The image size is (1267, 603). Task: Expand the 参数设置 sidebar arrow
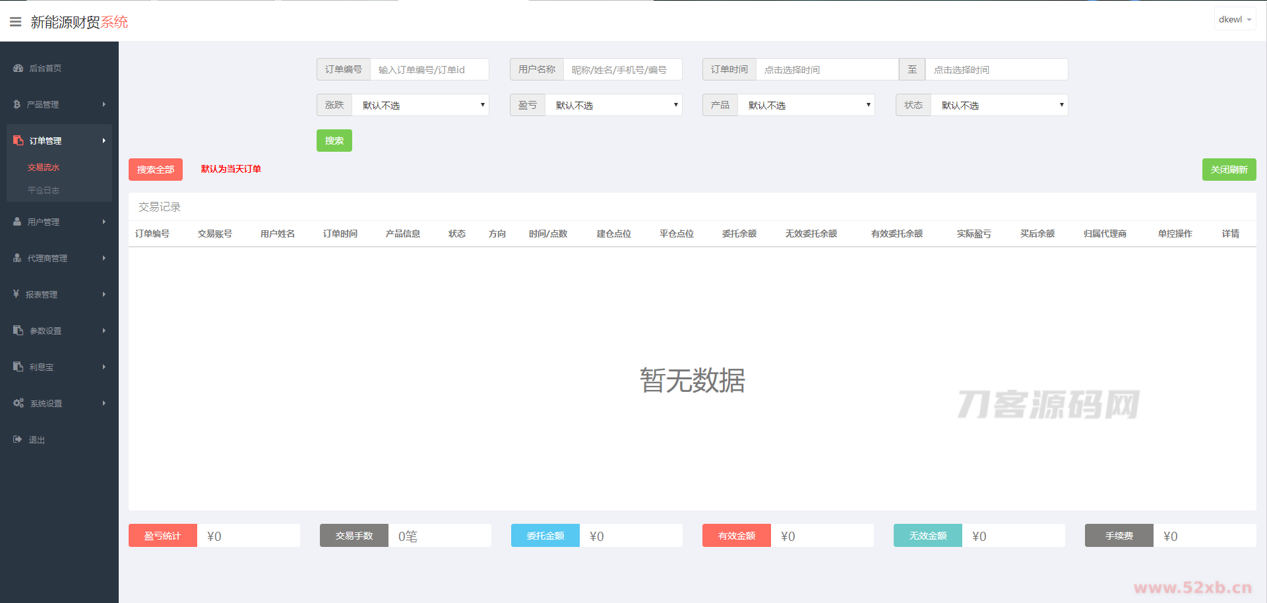coord(104,331)
